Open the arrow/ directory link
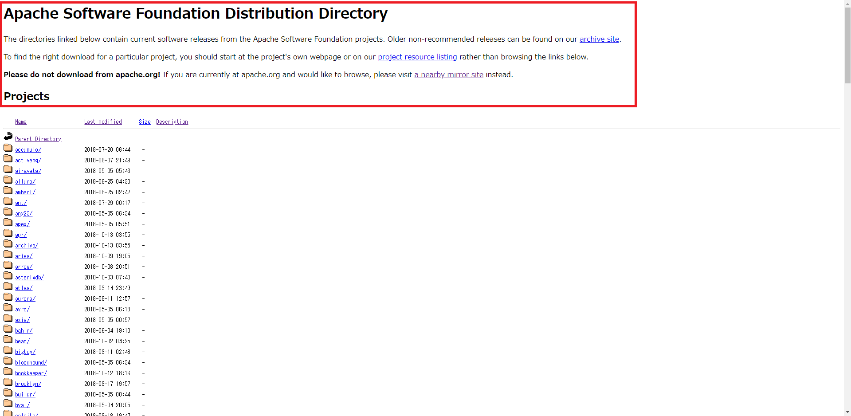851x416 pixels. [24, 267]
